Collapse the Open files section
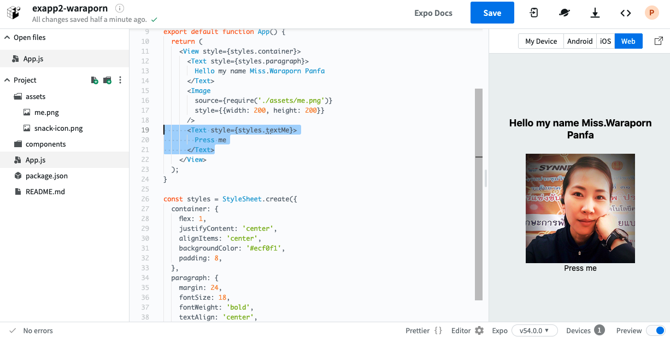Screen dimensions: 670x337 (x=7, y=37)
